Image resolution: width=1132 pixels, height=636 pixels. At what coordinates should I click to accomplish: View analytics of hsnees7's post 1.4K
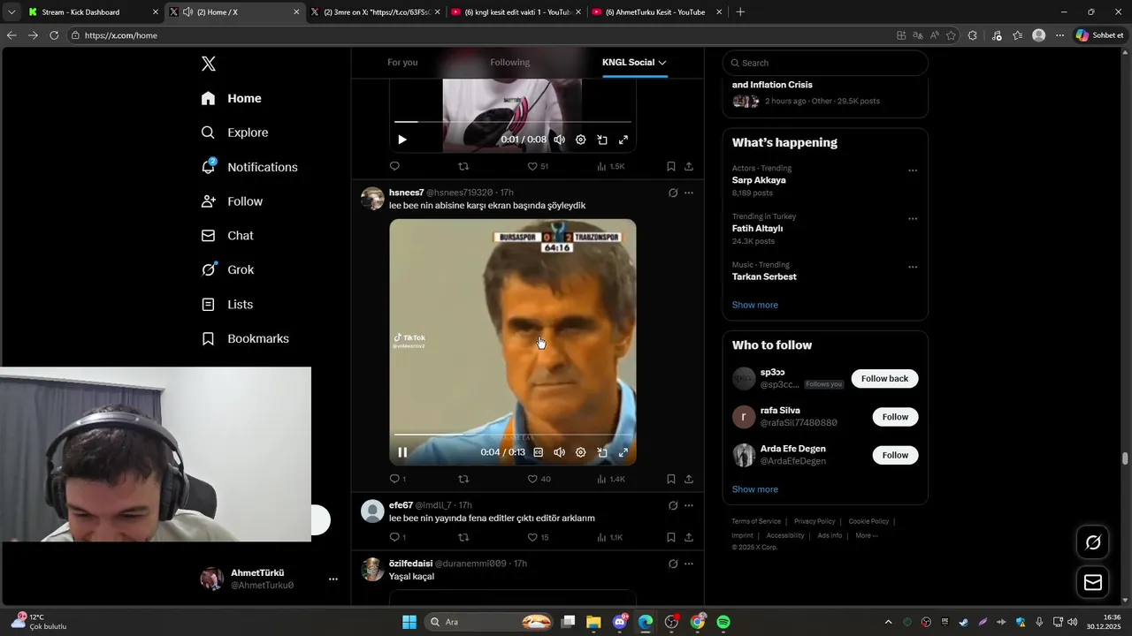(x=611, y=479)
